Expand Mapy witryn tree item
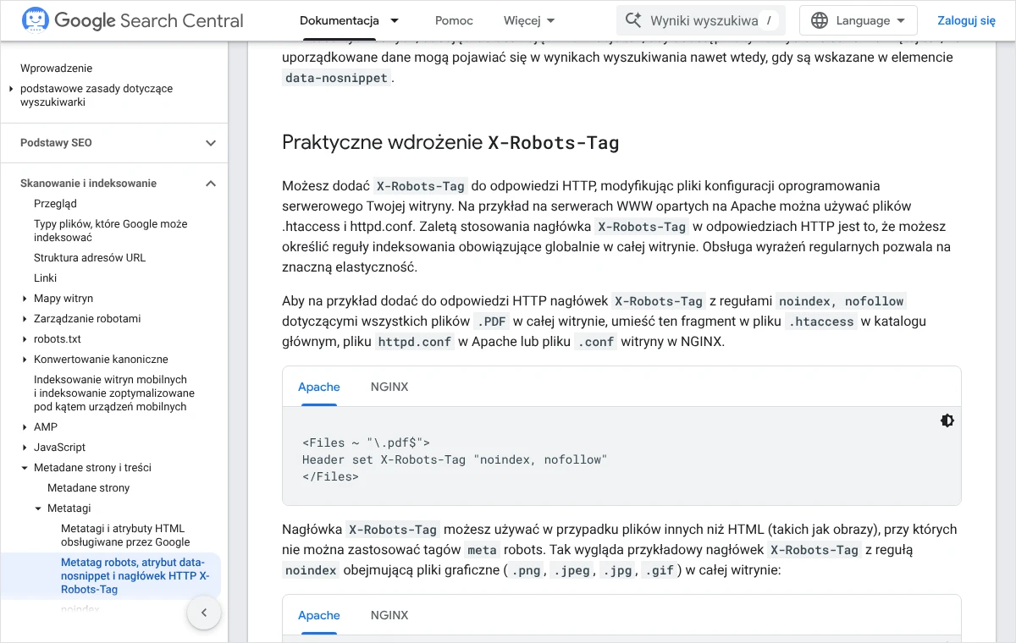The width and height of the screenshot is (1016, 643). tap(25, 299)
